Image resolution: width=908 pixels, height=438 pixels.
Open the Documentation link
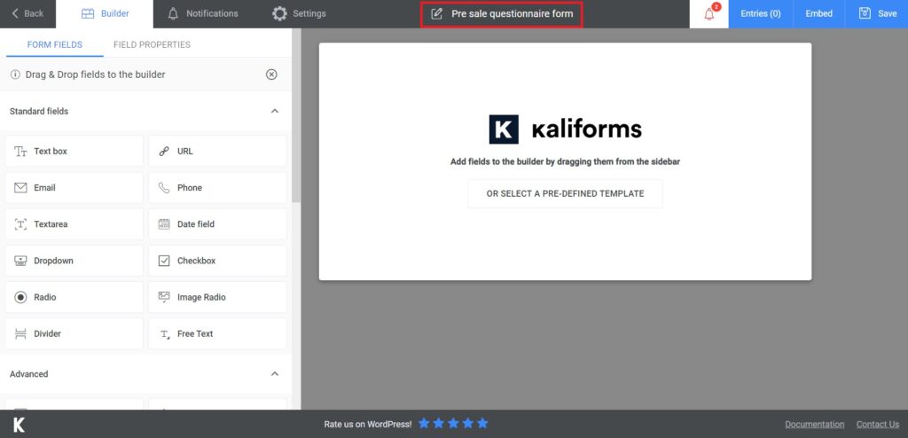click(815, 424)
